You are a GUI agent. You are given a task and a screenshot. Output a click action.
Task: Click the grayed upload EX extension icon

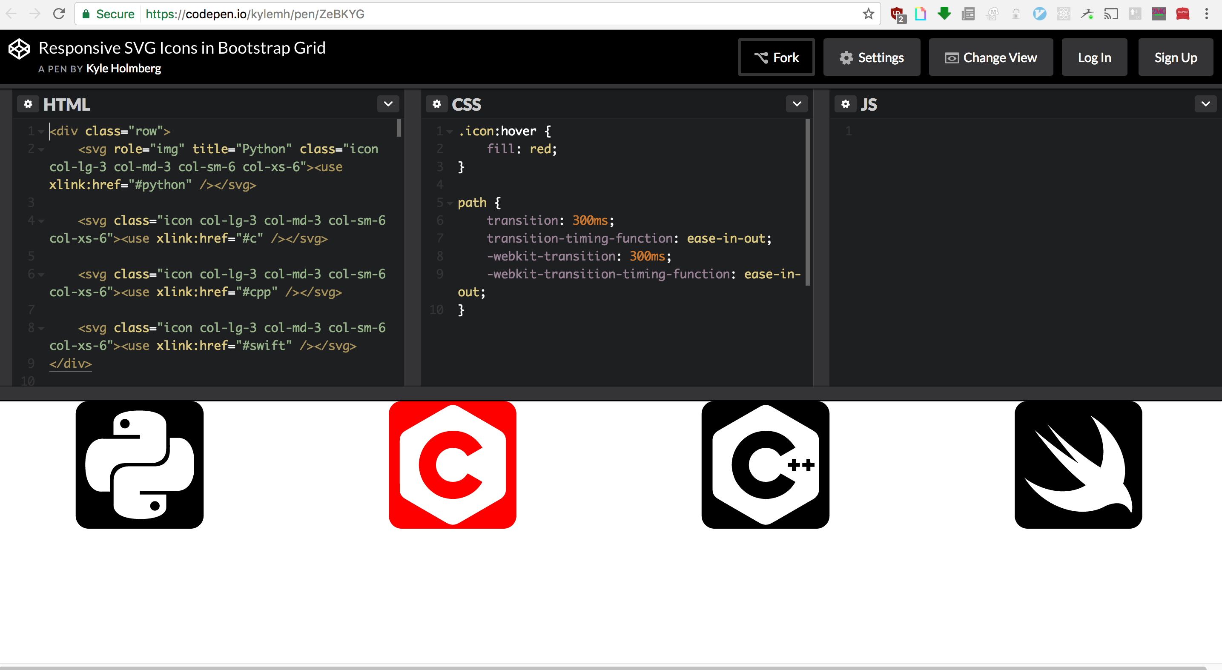pyautogui.click(x=1135, y=14)
